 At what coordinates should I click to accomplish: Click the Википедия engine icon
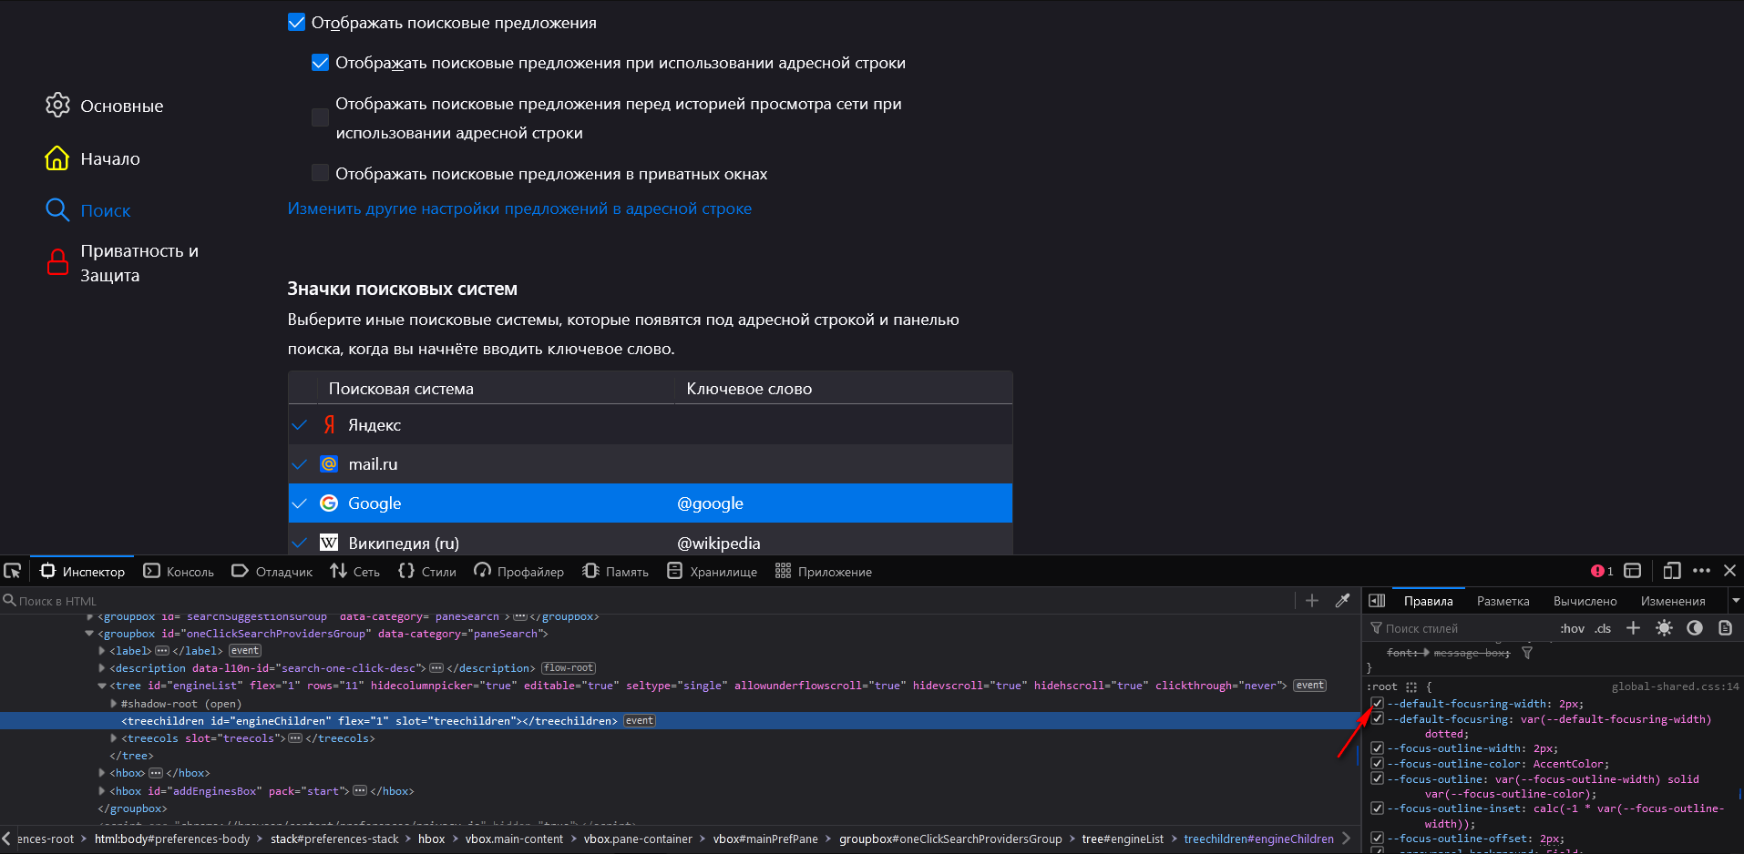[329, 543]
